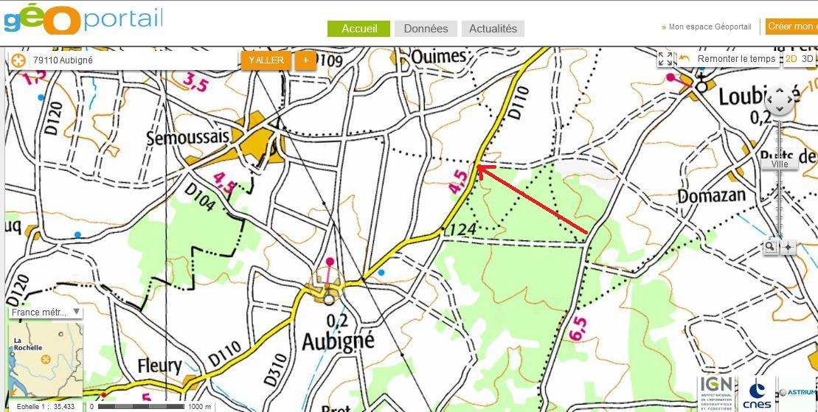Open the Données tab
The height and width of the screenshot is (412, 818).
tap(426, 29)
